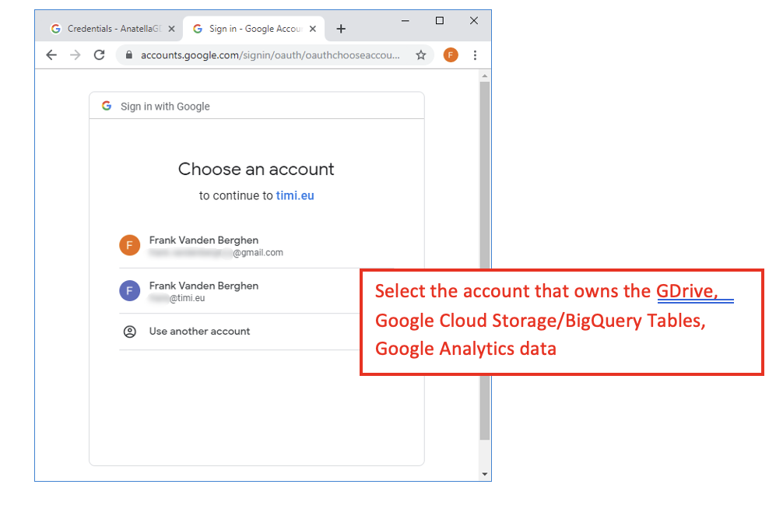The image size is (783, 523).
Task: Reload the page with refresh icon
Action: pyautogui.click(x=99, y=55)
